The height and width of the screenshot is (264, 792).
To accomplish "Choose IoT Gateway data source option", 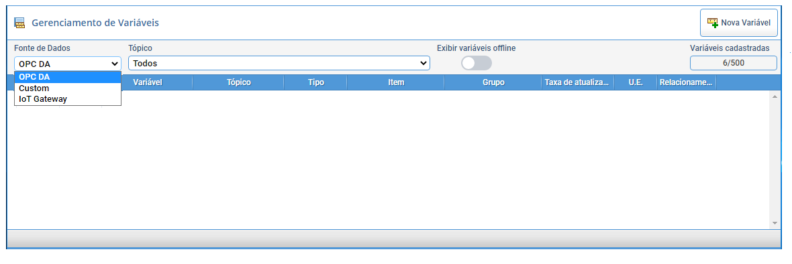I will [x=68, y=99].
